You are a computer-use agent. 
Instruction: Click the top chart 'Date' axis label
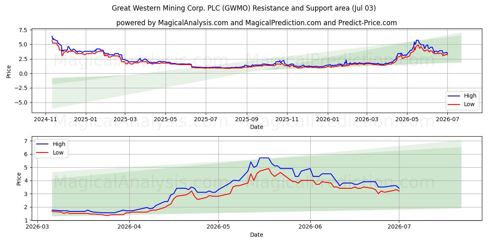pyautogui.click(x=256, y=127)
